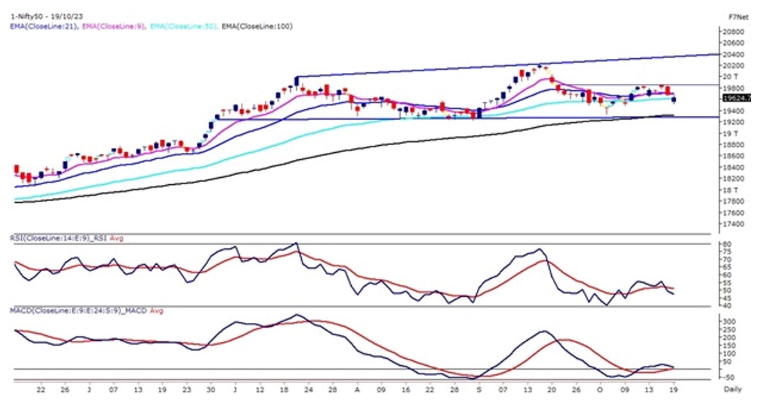Select the RSI(CloseLine:14:E:9)_RSI indicator label

(59, 238)
